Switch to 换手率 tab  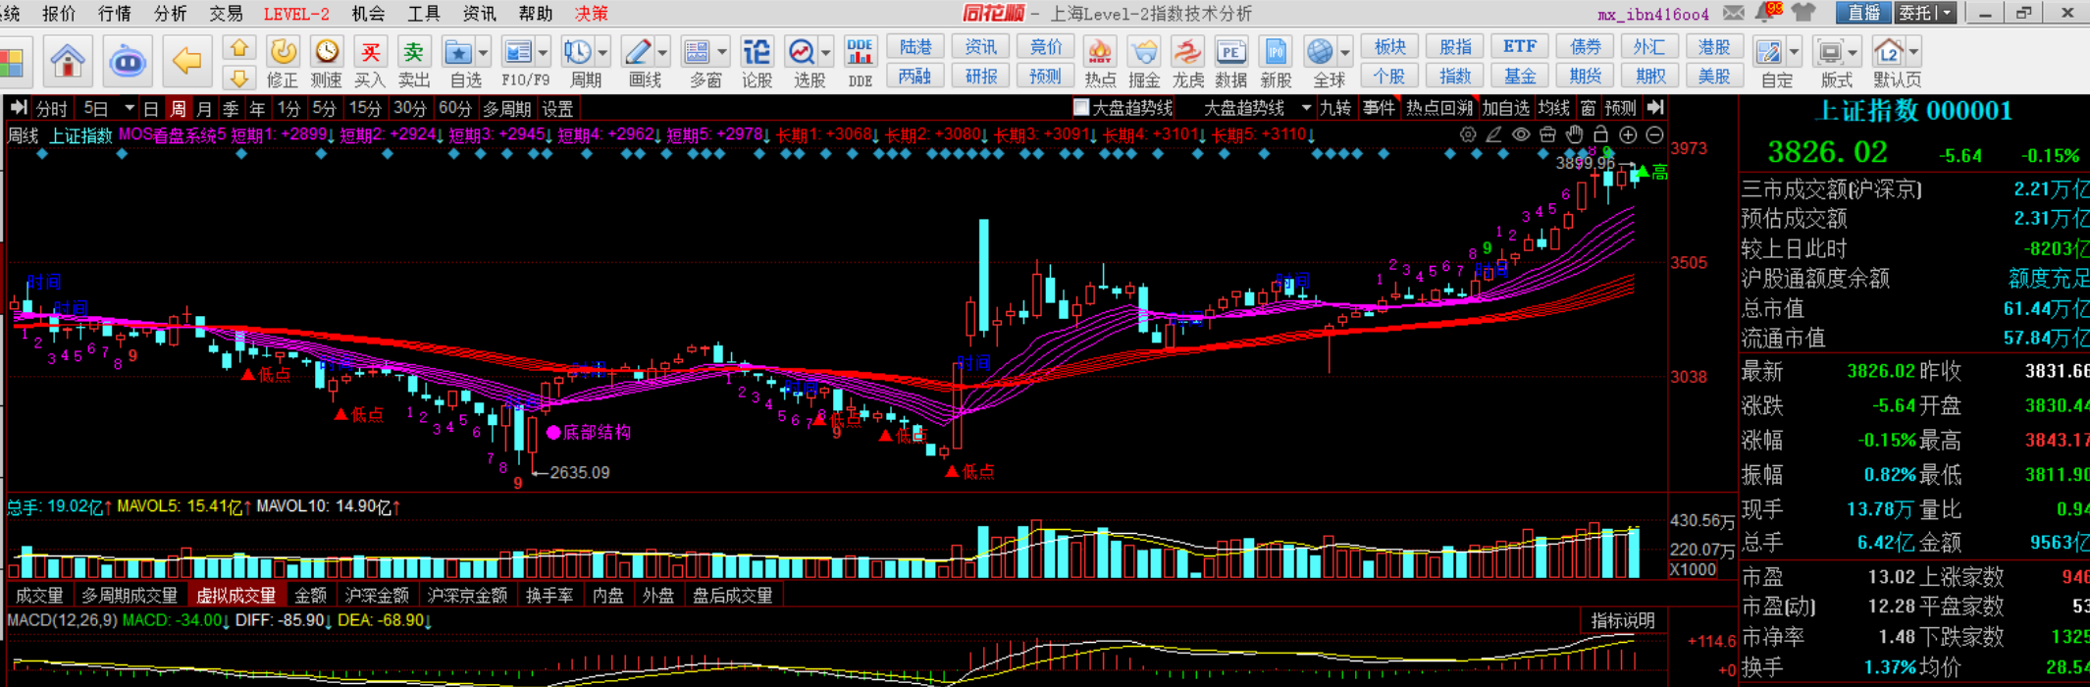[x=549, y=595]
